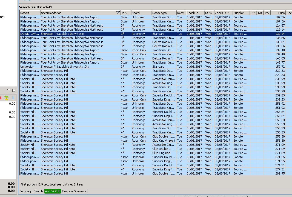Sort results by the Price column header
The width and height of the screenshot is (292, 197).
click(278, 13)
